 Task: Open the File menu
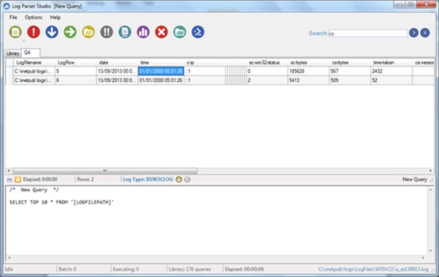tap(13, 18)
